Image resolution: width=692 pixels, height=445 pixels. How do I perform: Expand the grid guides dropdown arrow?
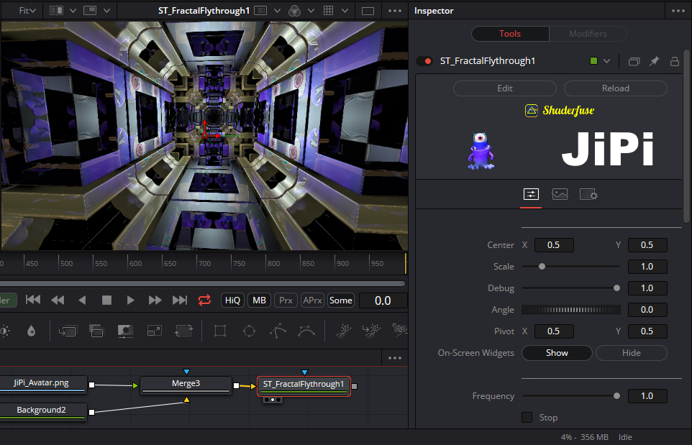point(345,11)
